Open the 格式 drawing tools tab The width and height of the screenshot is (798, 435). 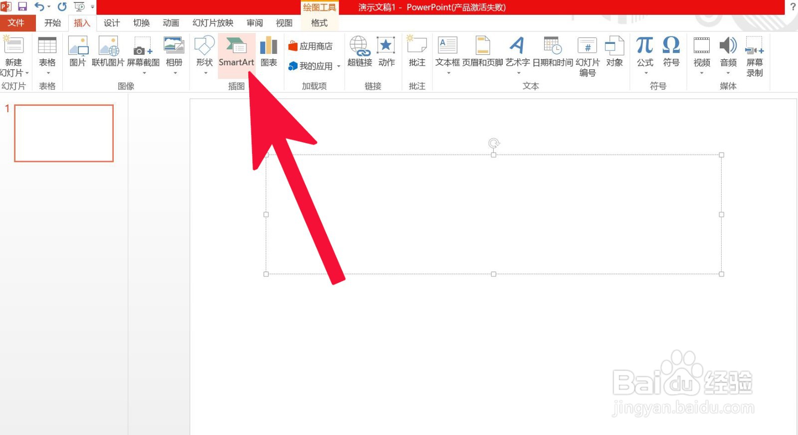(x=319, y=23)
